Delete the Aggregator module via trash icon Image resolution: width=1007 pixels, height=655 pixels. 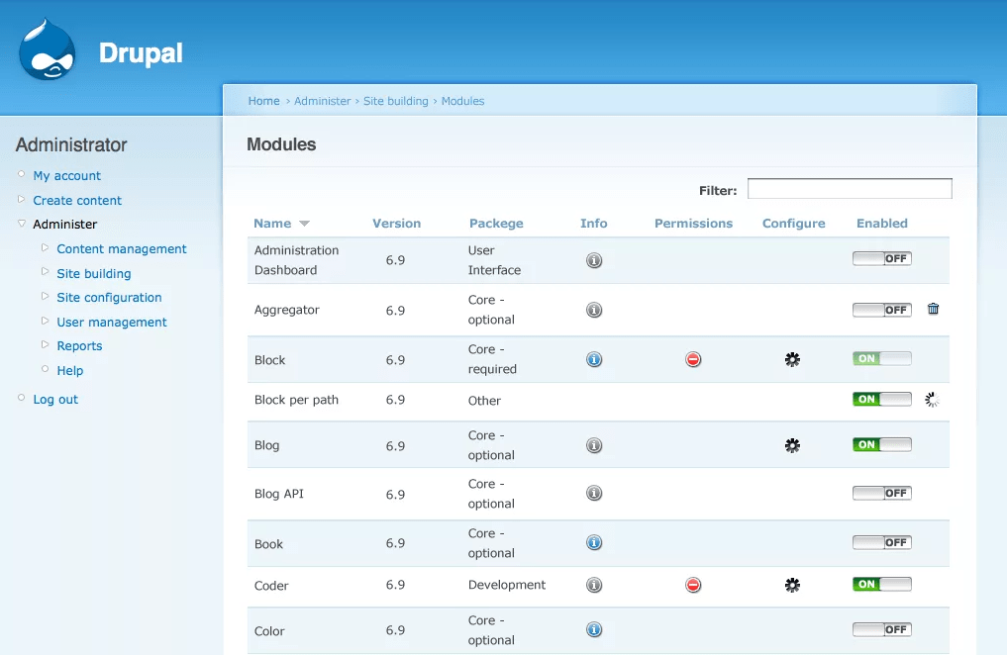click(x=932, y=309)
